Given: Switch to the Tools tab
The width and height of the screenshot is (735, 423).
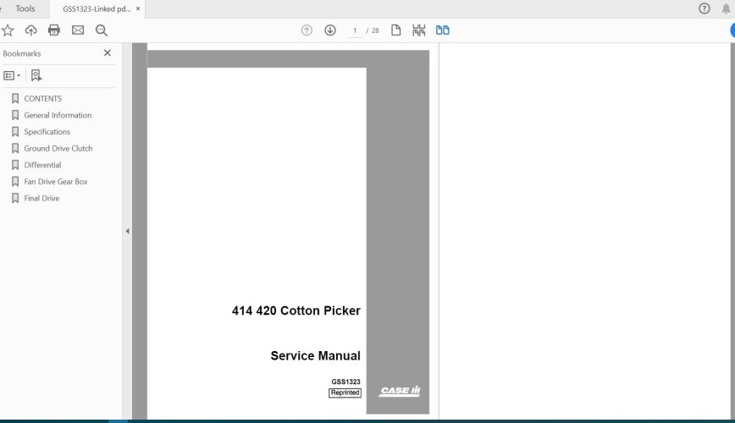Looking at the screenshot, I should pyautogui.click(x=25, y=8).
